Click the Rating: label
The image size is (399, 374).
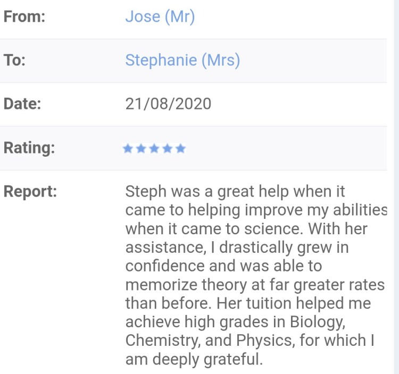[x=29, y=148]
